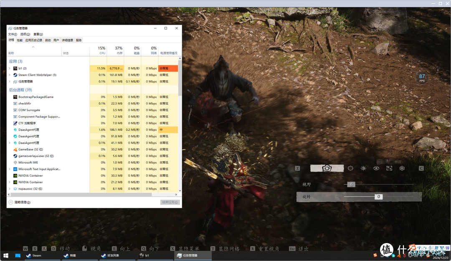This screenshot has height=261, width=451.
Task: Open the 文件(F) menu
Action: coord(13,34)
